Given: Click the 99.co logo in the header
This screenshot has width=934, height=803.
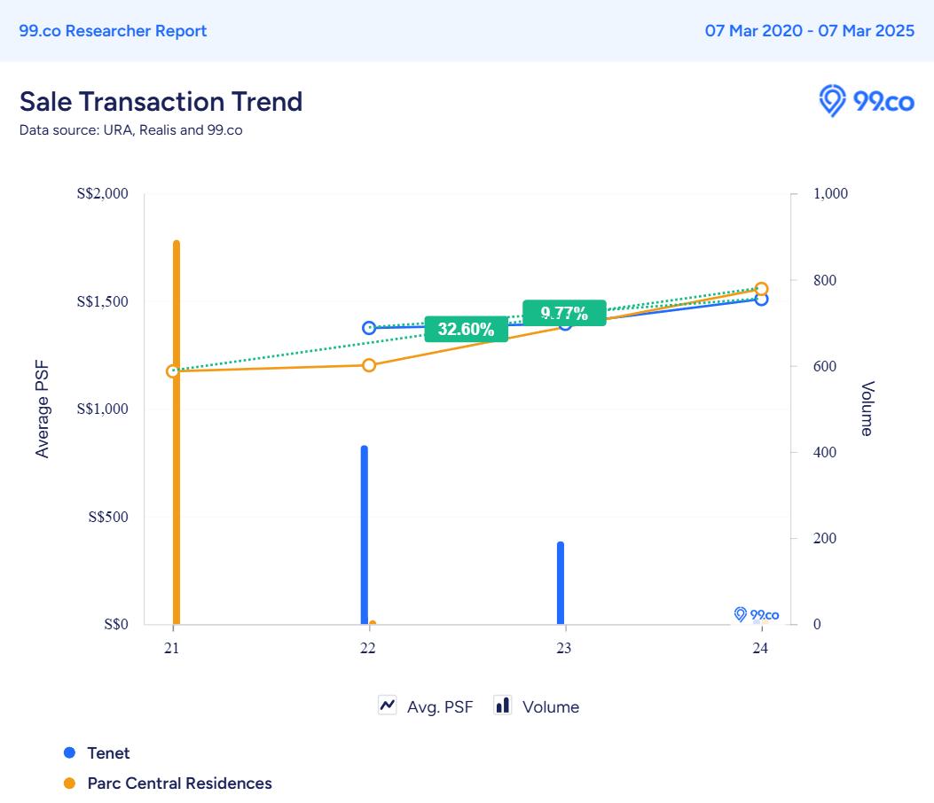Looking at the screenshot, I should click(866, 101).
